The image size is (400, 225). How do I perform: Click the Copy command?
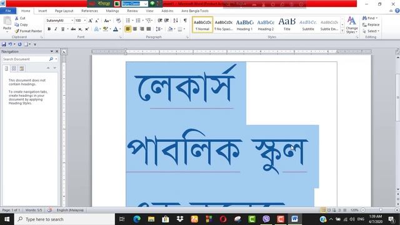[x=21, y=25]
